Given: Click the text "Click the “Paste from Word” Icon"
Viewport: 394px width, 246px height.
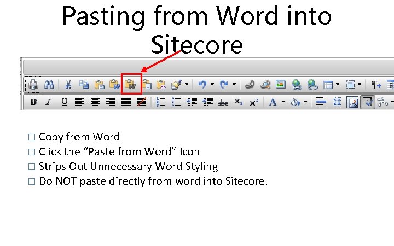Looking at the screenshot, I should [x=119, y=152].
